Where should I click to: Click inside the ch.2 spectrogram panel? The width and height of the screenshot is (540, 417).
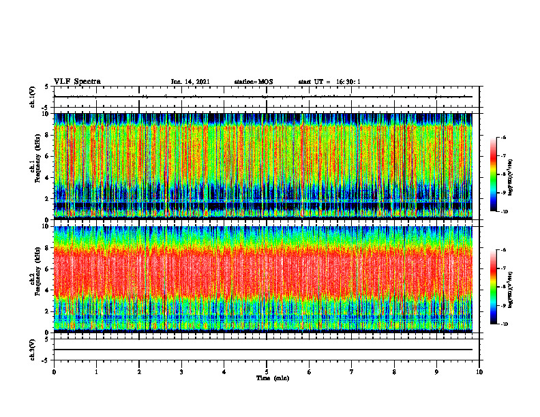[x=263, y=279]
